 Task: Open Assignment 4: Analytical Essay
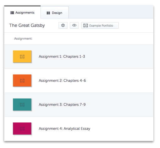65,129
